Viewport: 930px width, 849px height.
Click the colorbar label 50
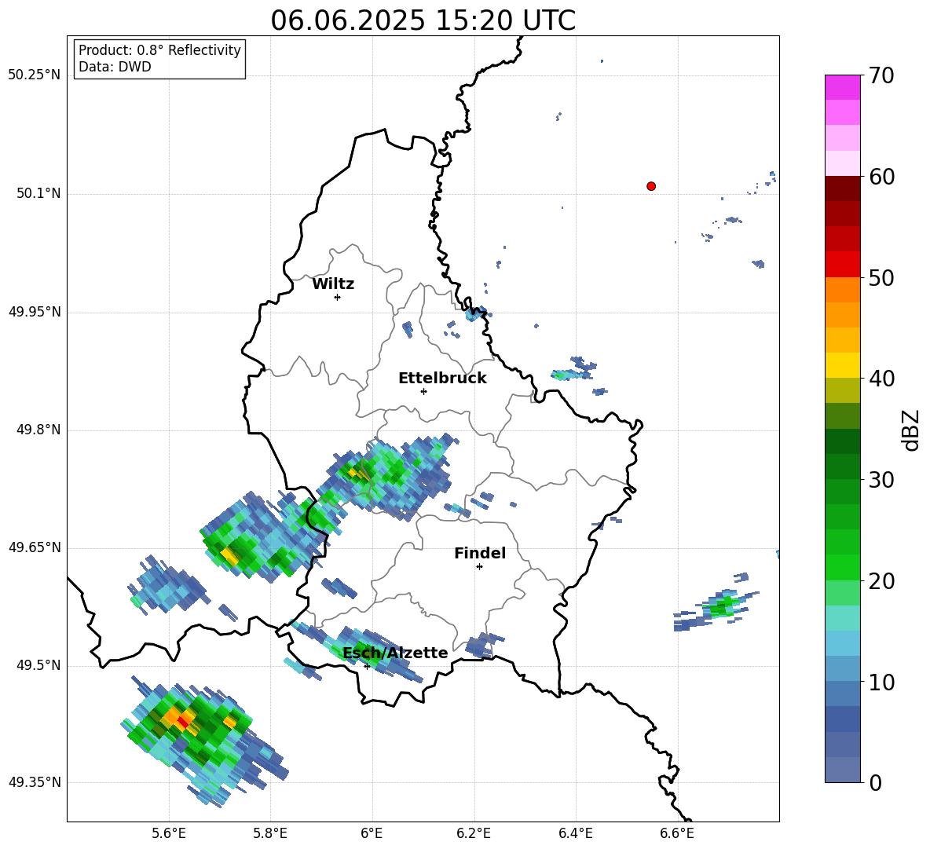(881, 278)
